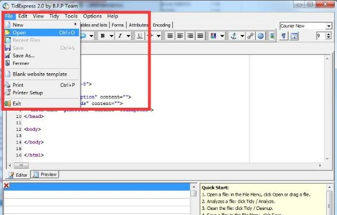Expand the dropdown arrow left of Bold
The image size is (337, 215).
click(x=91, y=36)
